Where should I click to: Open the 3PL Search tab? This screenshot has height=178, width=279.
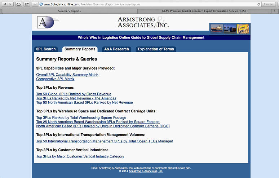[46, 49]
